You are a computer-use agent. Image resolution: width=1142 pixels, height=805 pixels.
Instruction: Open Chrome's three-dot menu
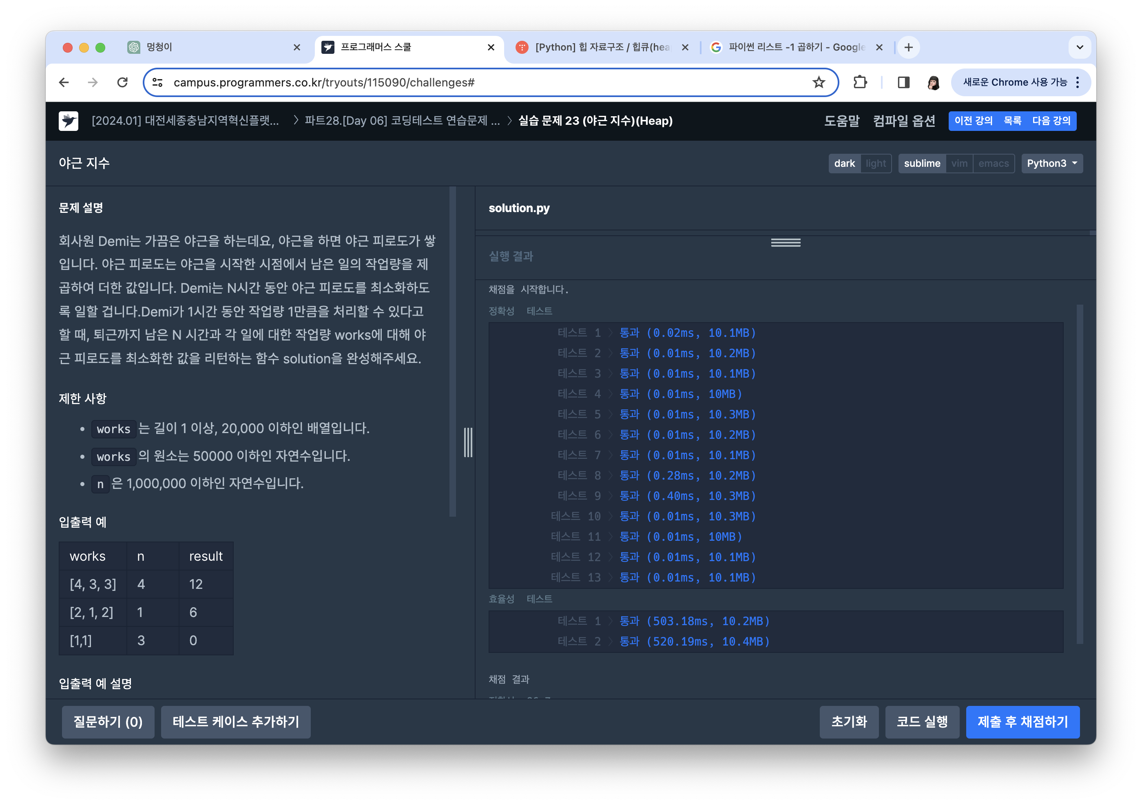click(1077, 82)
